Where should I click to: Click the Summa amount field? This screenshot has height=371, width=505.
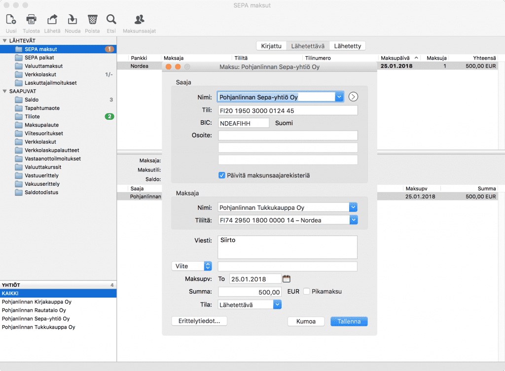click(250, 292)
